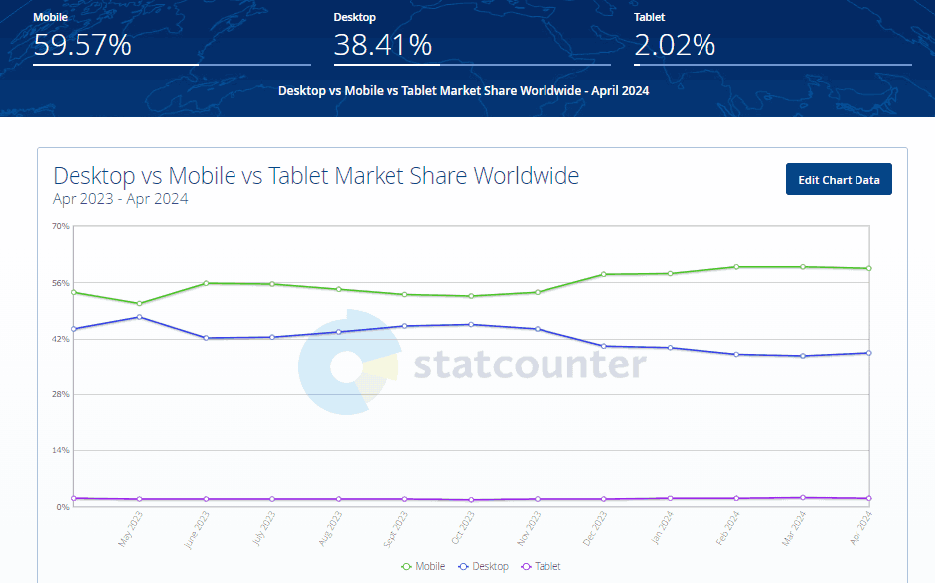Screen dimensions: 935x583
Task: Click the Mobile data point for Apr 2024
Action: click(x=867, y=267)
